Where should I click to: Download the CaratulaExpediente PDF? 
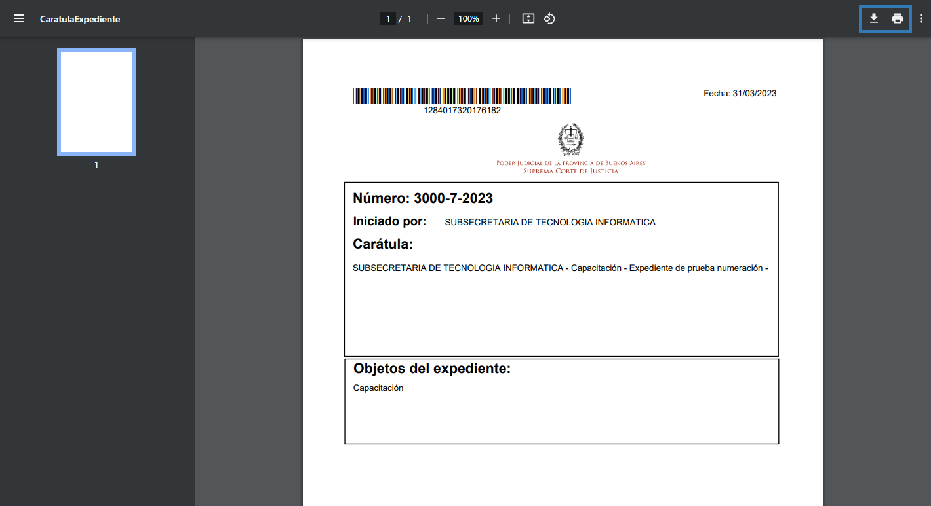[x=873, y=19]
